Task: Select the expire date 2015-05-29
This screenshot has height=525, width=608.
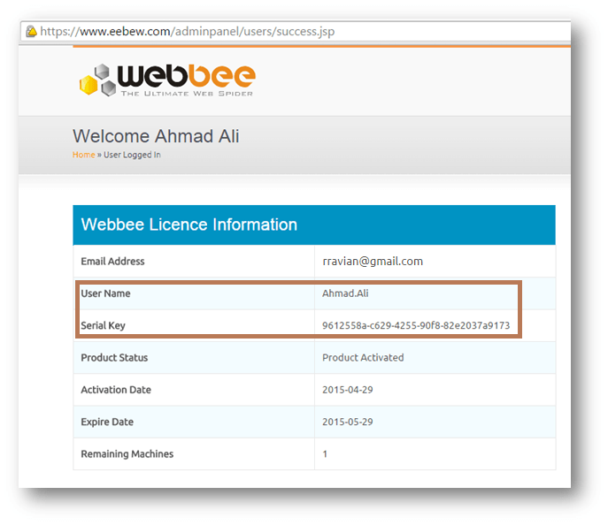Action: point(348,422)
